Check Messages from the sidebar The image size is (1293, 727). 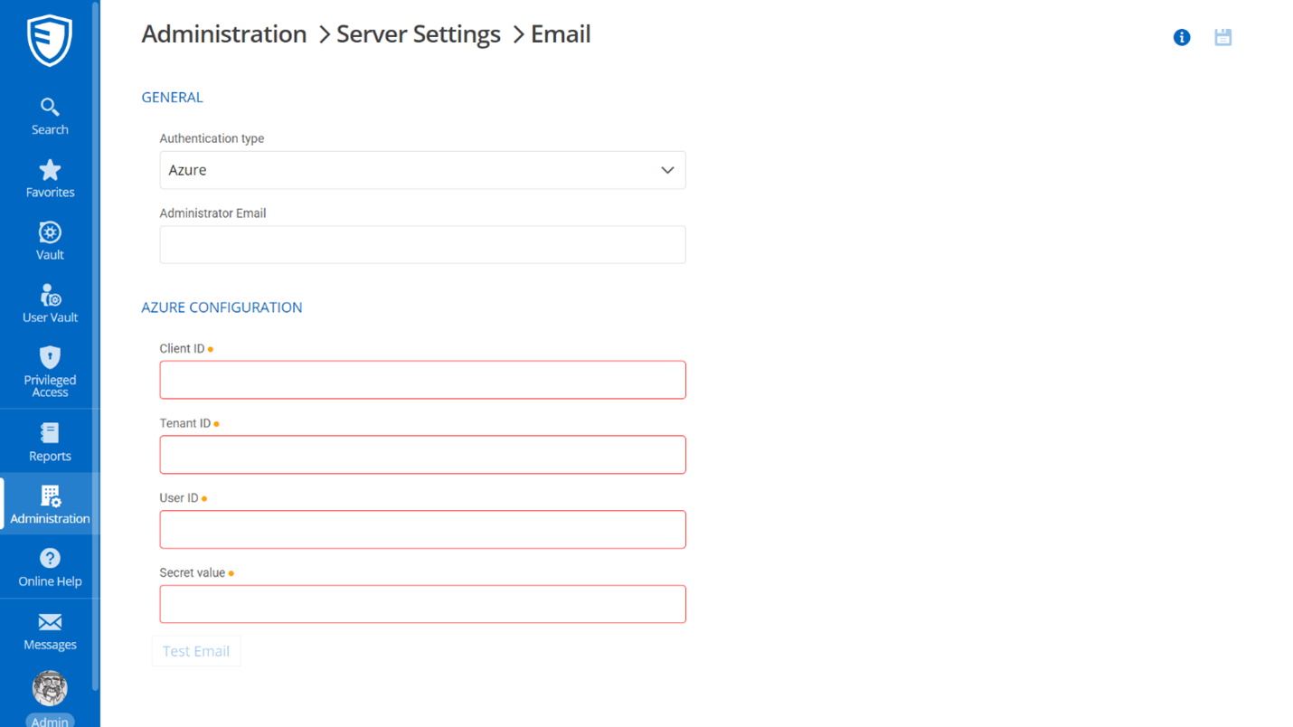50,630
